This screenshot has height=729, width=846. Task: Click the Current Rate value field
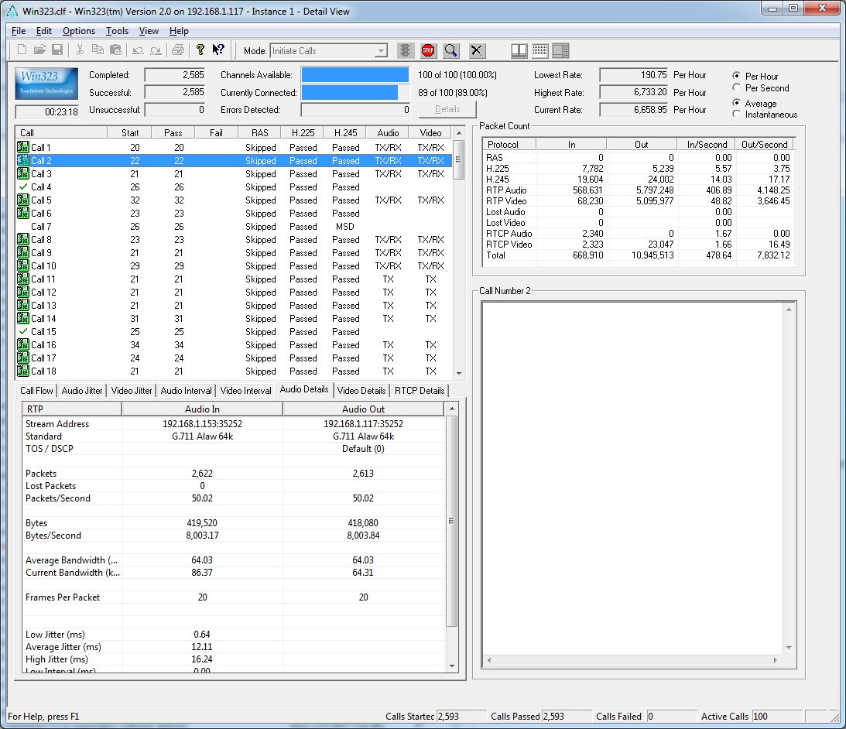[x=633, y=110]
